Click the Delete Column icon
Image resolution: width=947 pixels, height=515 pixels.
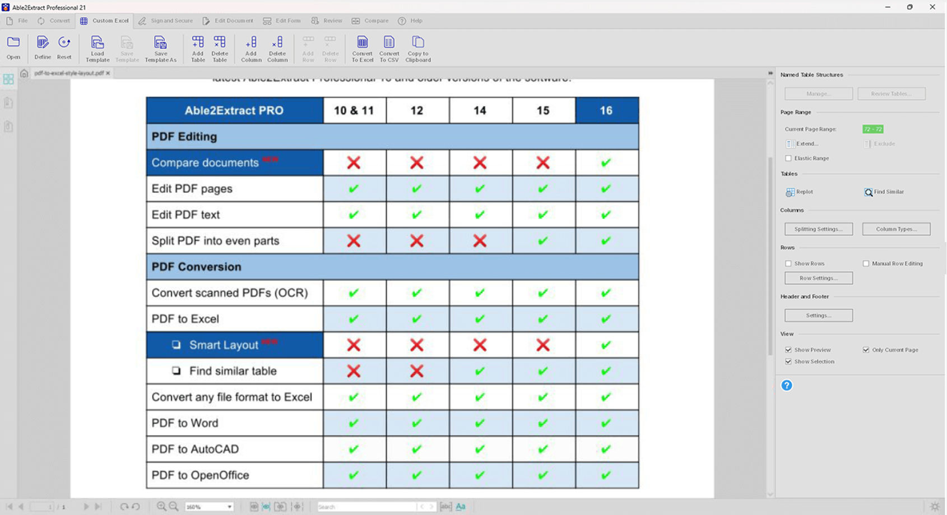pyautogui.click(x=277, y=48)
